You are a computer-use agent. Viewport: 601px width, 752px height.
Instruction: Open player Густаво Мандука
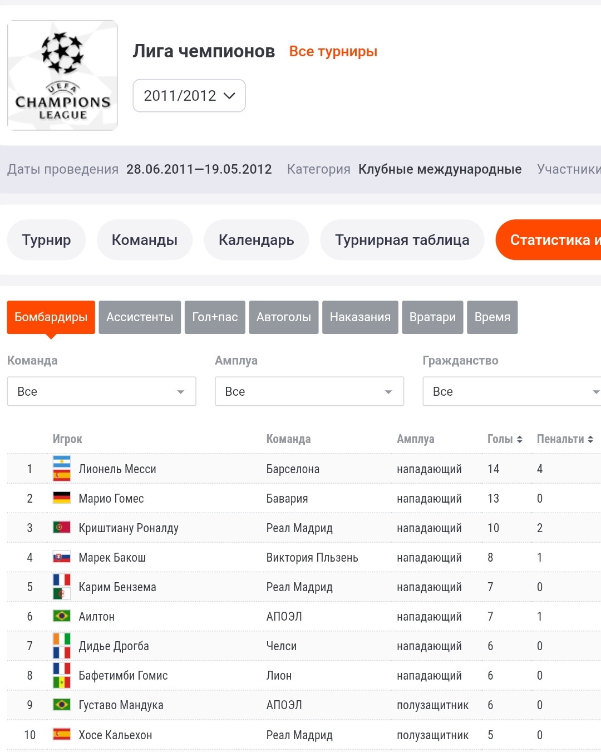pos(121,705)
